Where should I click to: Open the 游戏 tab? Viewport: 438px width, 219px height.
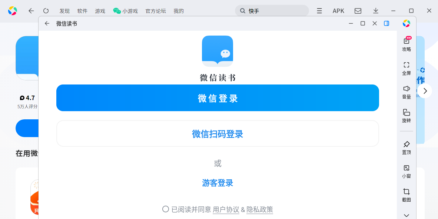click(100, 11)
